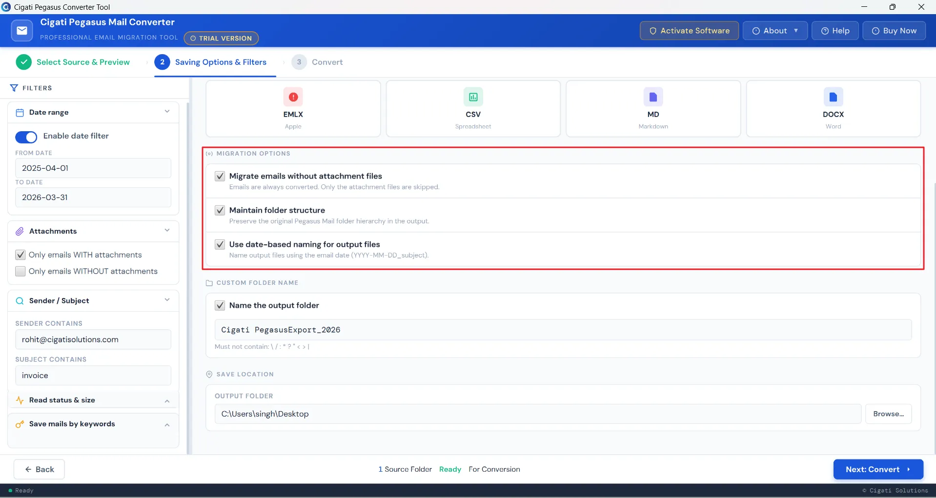
Task: Toggle the Enable date filter switch
Action: click(x=26, y=137)
